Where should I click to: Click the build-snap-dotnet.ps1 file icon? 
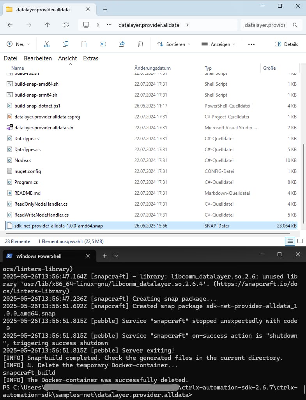[x=9, y=106]
